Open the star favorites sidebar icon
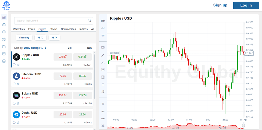Viewport: 262px width, 130px height. click(4, 61)
